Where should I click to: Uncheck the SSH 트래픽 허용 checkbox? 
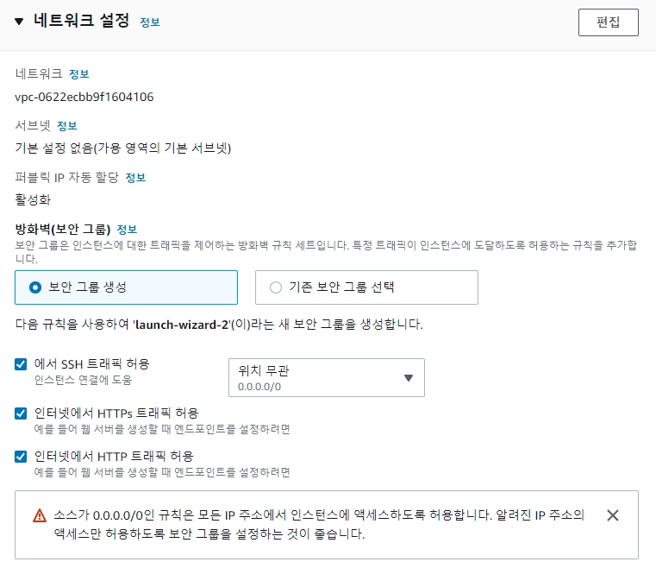tap(21, 364)
